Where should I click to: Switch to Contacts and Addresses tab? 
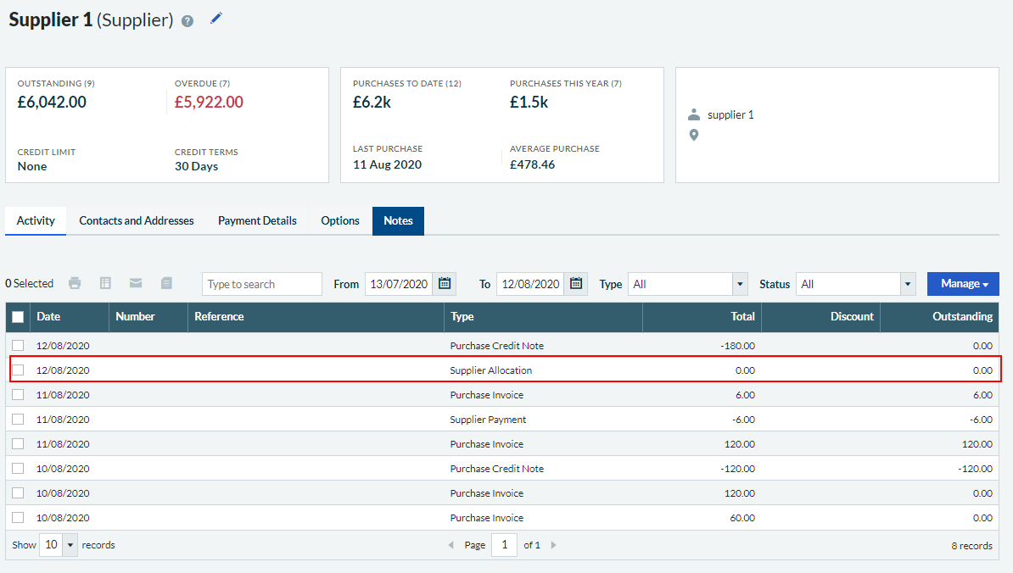pos(137,220)
